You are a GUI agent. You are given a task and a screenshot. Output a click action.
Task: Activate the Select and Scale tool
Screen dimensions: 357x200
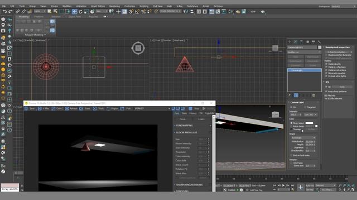tap(86, 12)
